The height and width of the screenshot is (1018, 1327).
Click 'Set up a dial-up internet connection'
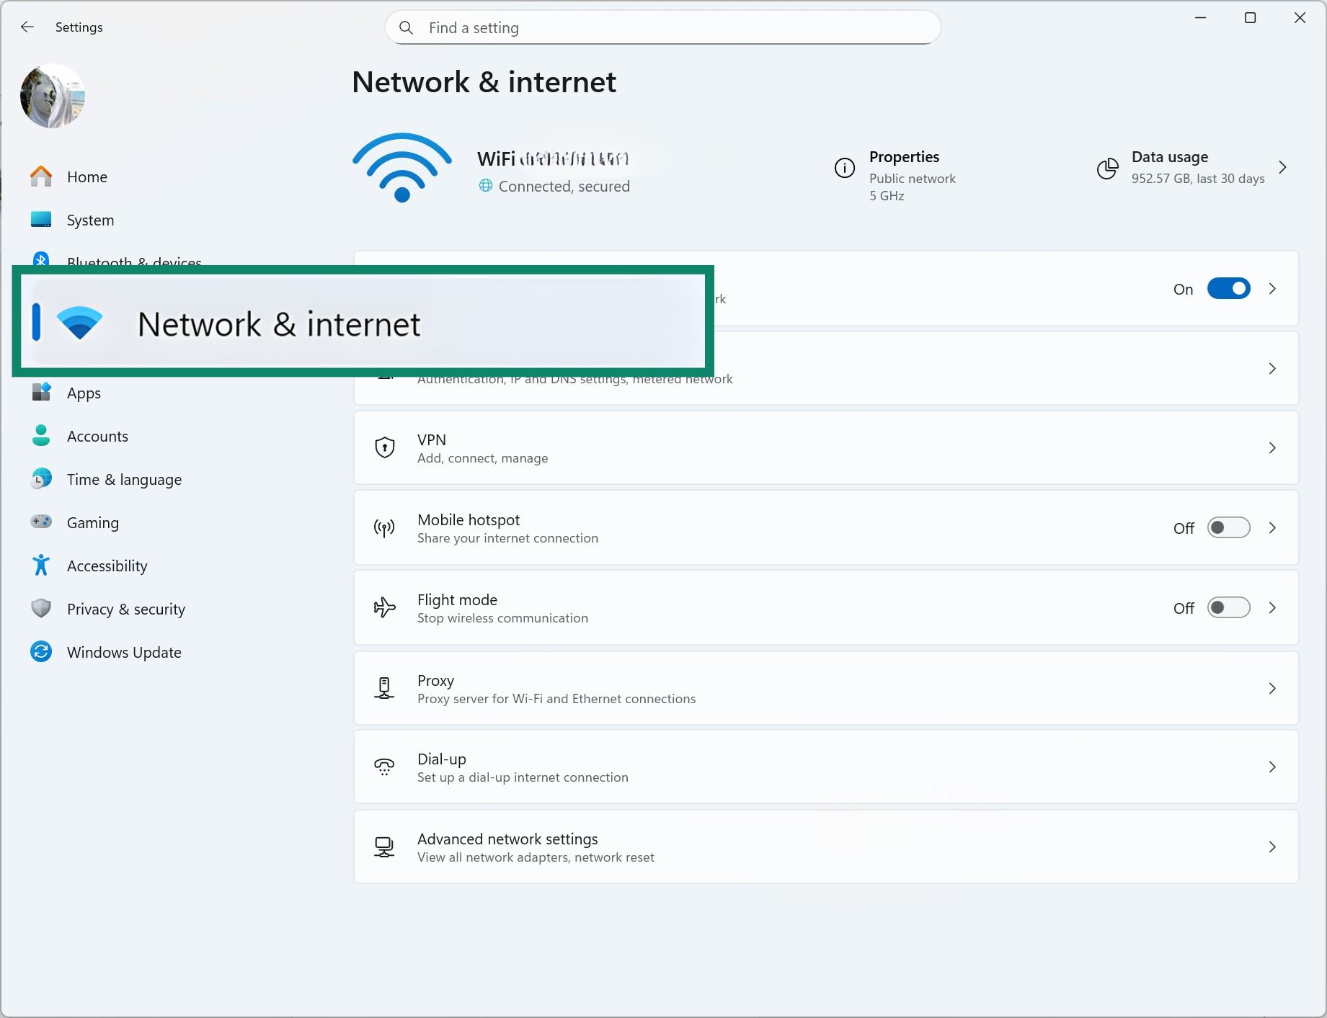click(523, 777)
